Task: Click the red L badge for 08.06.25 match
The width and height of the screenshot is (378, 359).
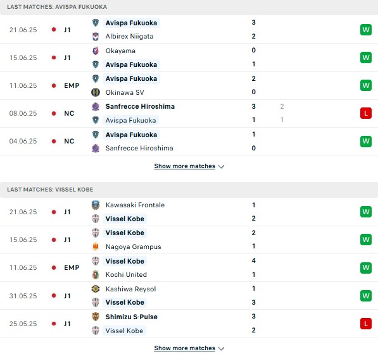Action: tap(366, 113)
